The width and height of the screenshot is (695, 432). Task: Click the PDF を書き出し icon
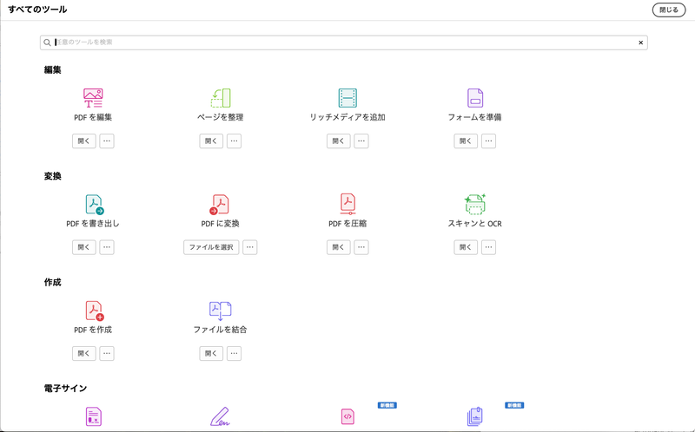(94, 205)
